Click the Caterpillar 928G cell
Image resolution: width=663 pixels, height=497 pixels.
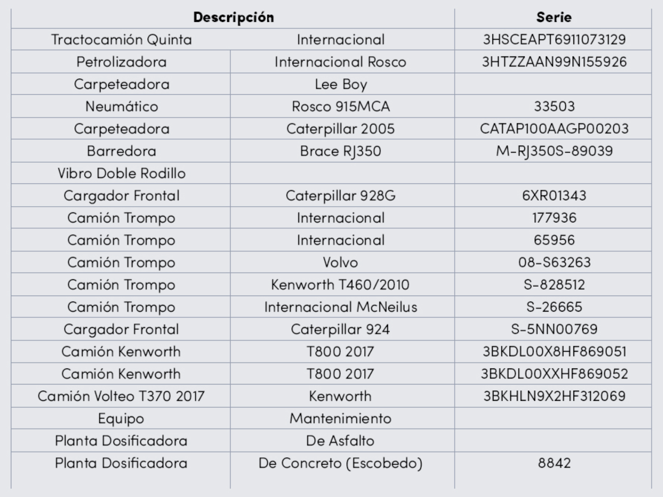(340, 196)
